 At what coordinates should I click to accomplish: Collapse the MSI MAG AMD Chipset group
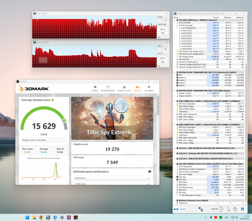click(175, 91)
